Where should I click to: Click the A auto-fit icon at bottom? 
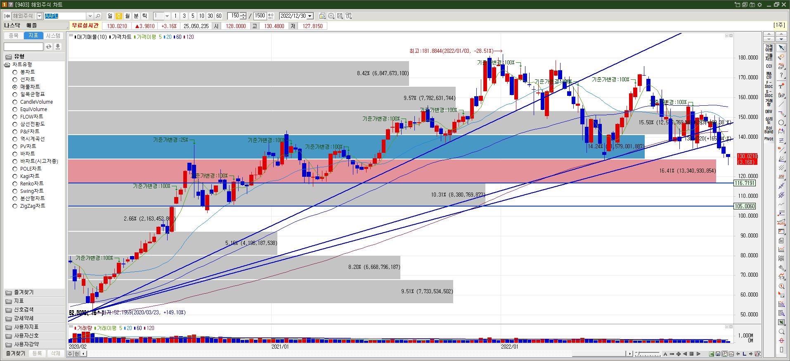click(x=665, y=354)
